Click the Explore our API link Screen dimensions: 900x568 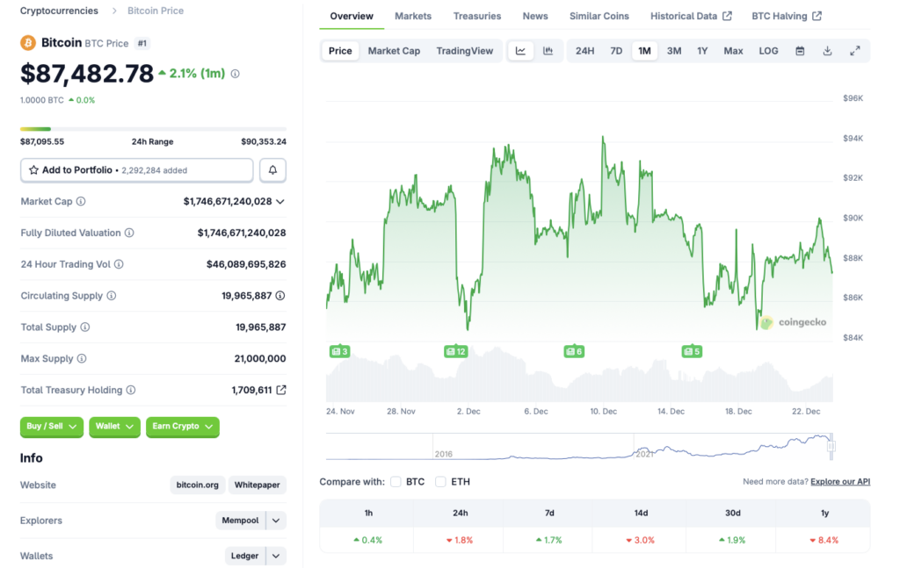[839, 481]
